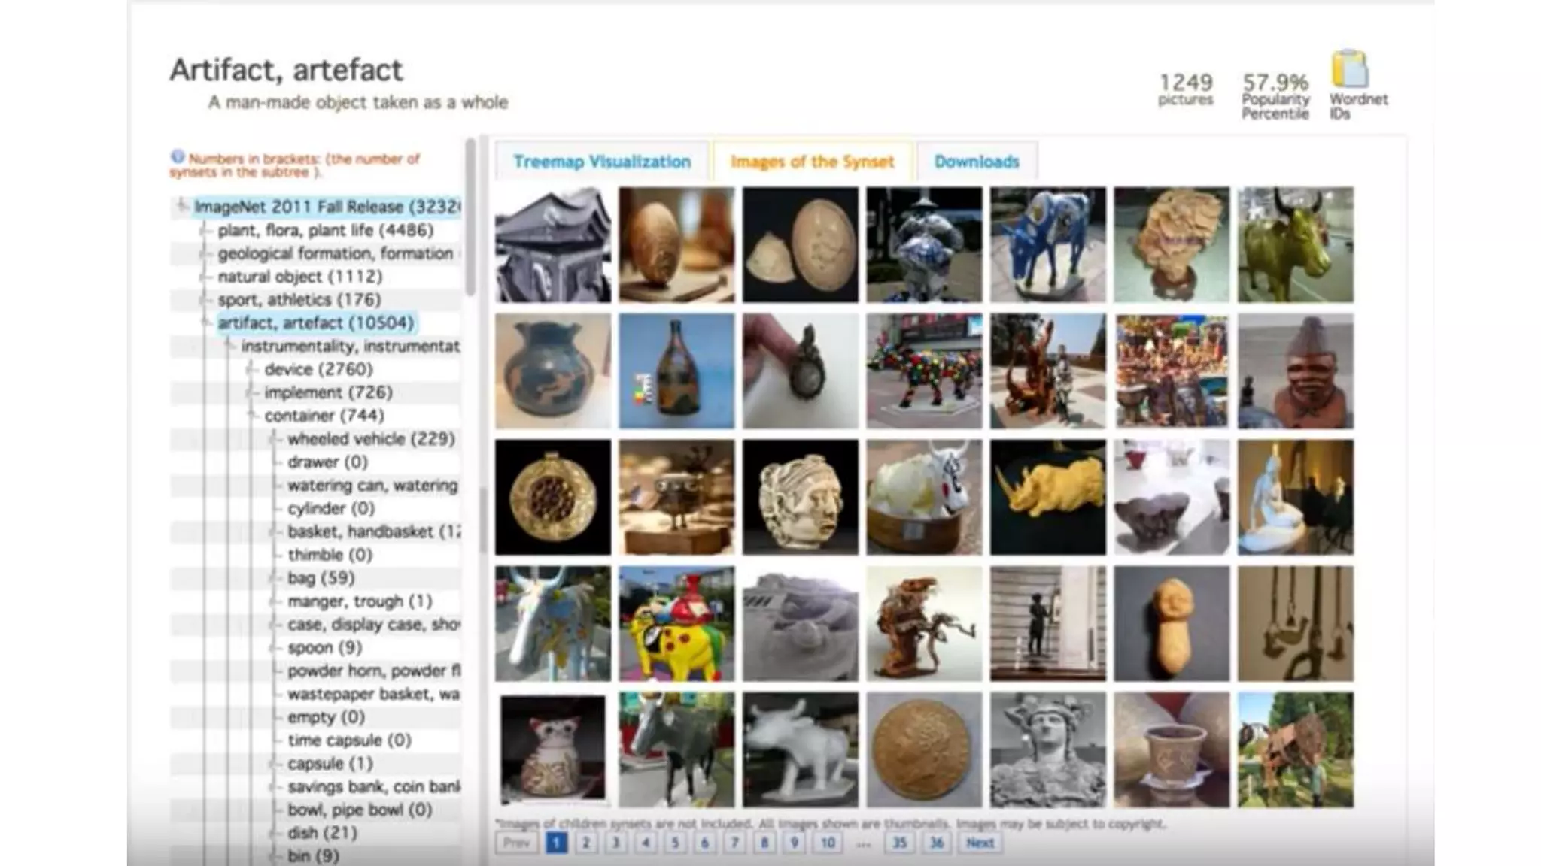Image resolution: width=1541 pixels, height=866 pixels.
Task: Collapse the artifact, artefact tree node
Action: point(205,322)
